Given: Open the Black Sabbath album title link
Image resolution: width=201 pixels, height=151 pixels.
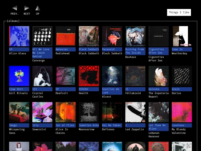Looking at the screenshot, I should click(x=89, y=49).
